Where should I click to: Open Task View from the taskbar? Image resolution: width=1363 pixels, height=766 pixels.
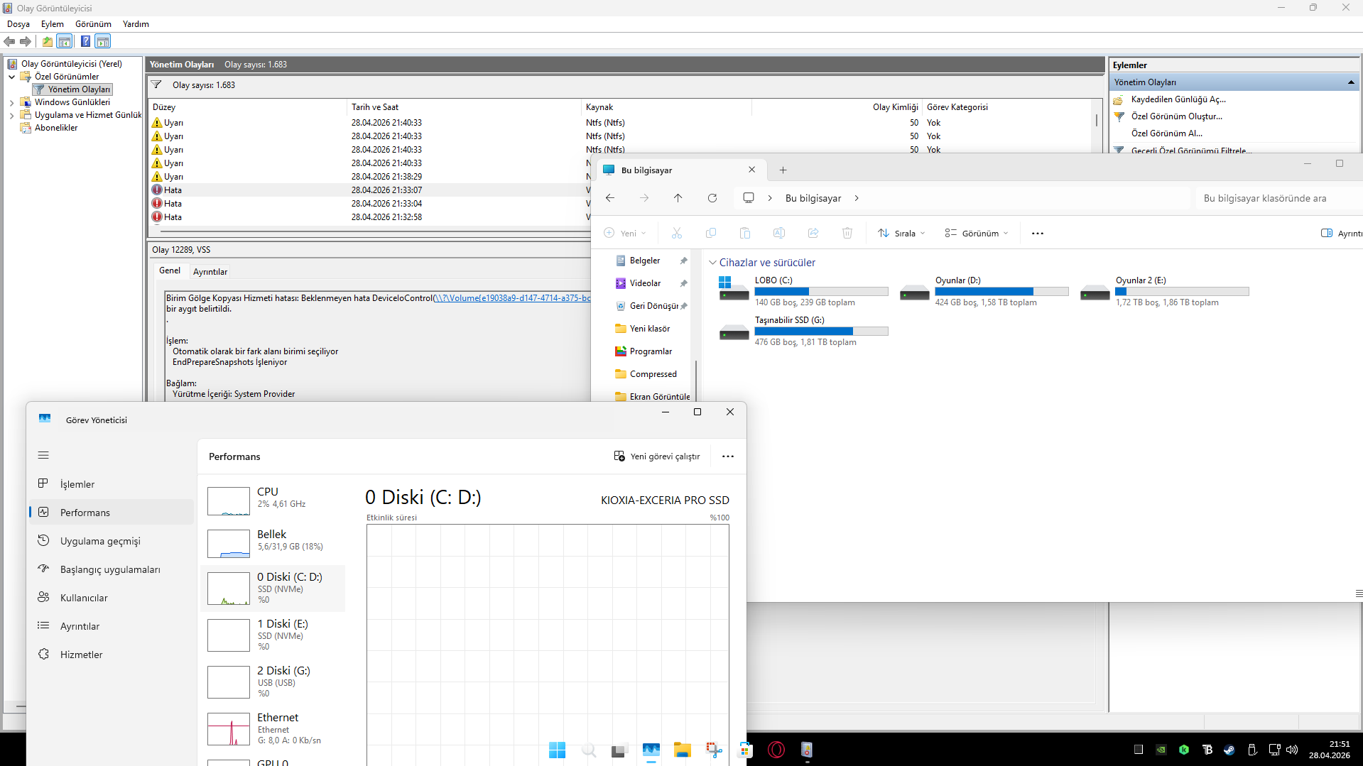[620, 750]
